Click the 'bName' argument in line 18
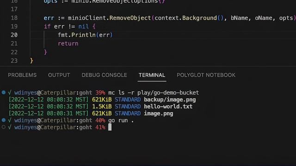Screen dimensions: 296x166 pos(240,18)
